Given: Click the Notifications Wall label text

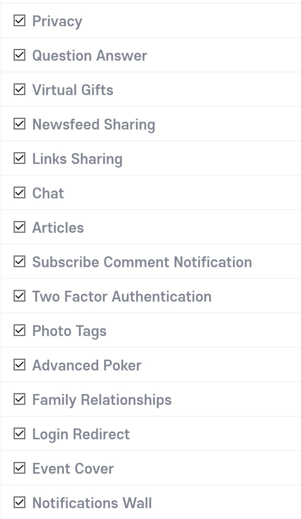Looking at the screenshot, I should (92, 503).
